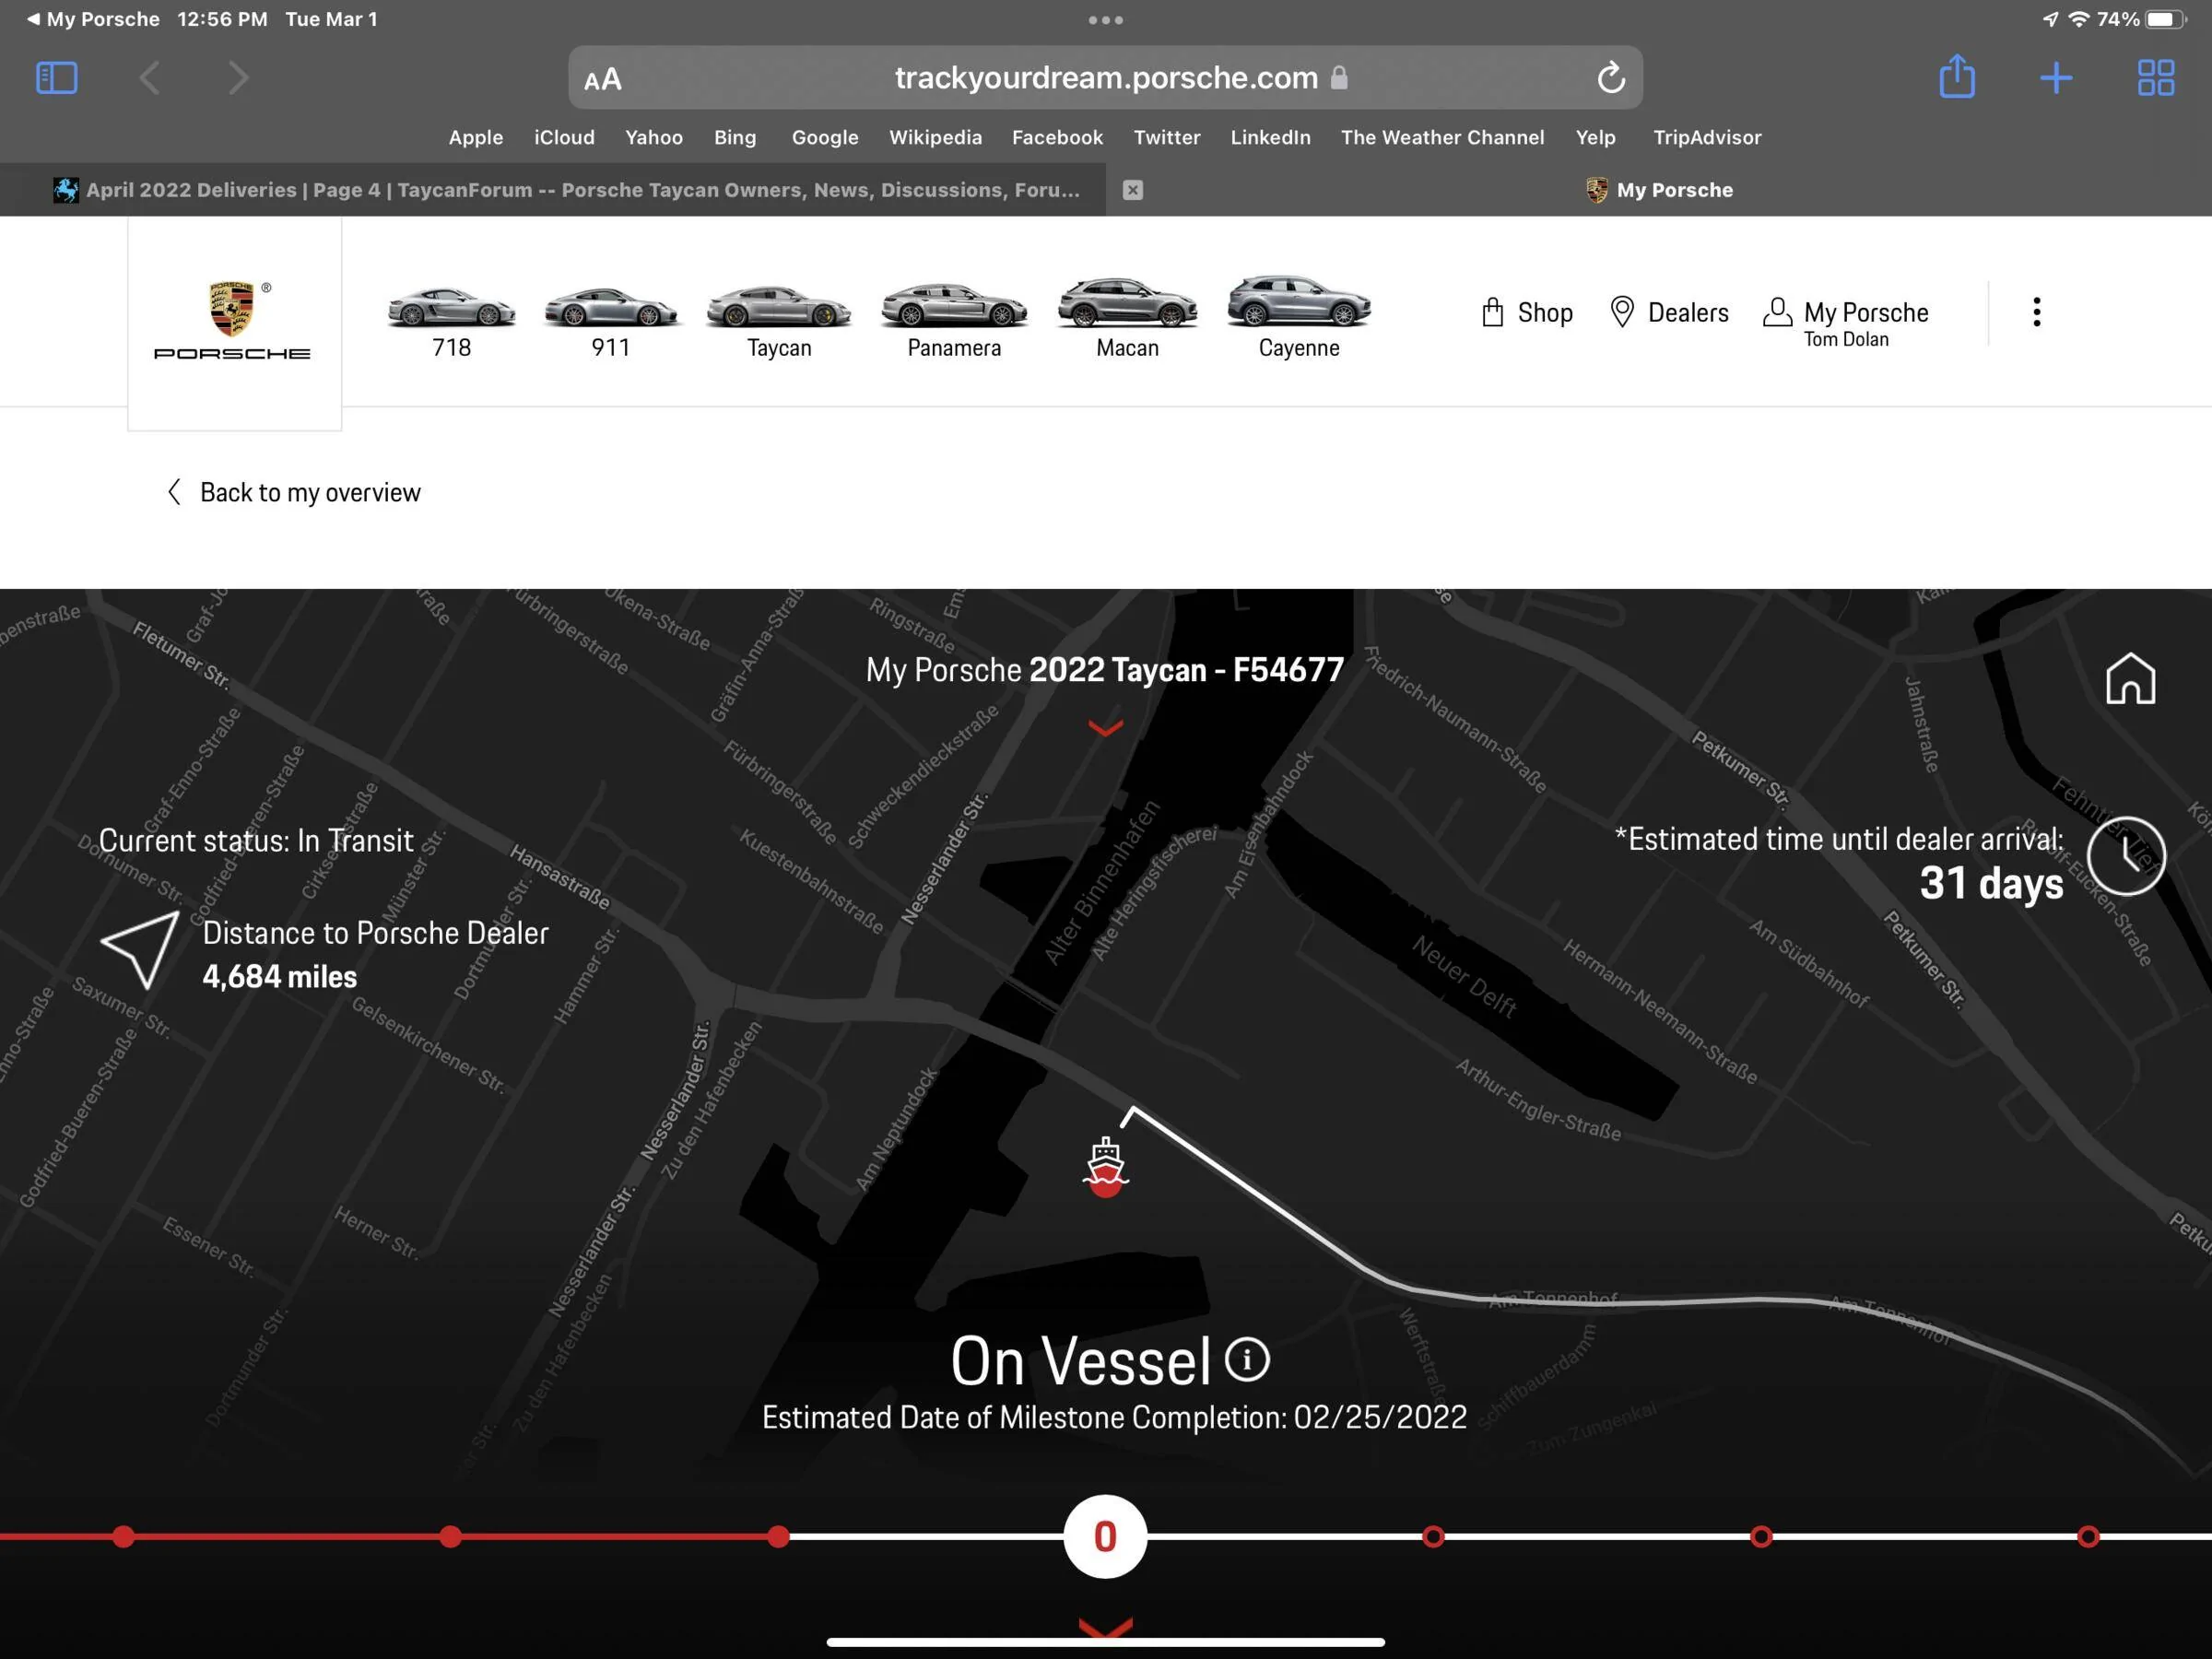Screen dimensions: 2212x1659
Task: Click the Shop text link
Action: [x=1545, y=313]
